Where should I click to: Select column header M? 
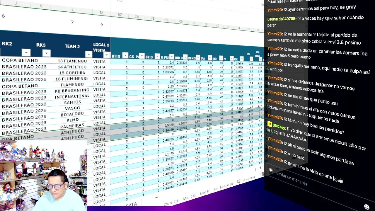click(101, 13)
